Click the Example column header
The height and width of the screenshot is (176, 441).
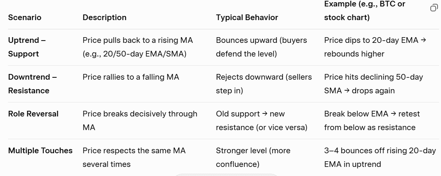[x=364, y=11]
